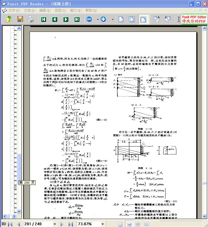Image resolution: width=208 pixels, height=227 pixels.
Task: Open the zoom percentage dropdown
Action: click(x=103, y=224)
